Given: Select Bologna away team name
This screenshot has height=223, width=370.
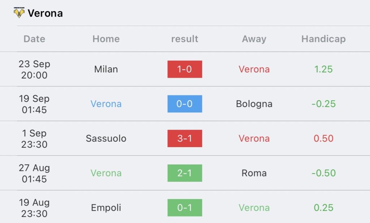Looking at the screenshot, I should click(254, 104).
